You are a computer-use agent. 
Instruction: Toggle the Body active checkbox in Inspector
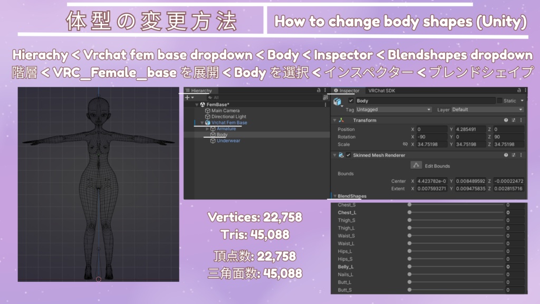coord(351,99)
